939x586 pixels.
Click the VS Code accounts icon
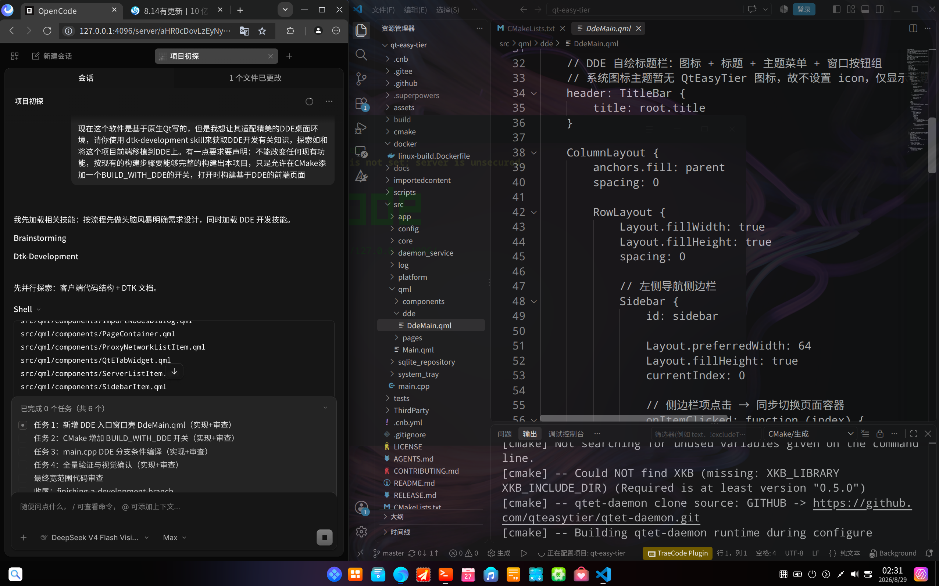click(x=361, y=507)
